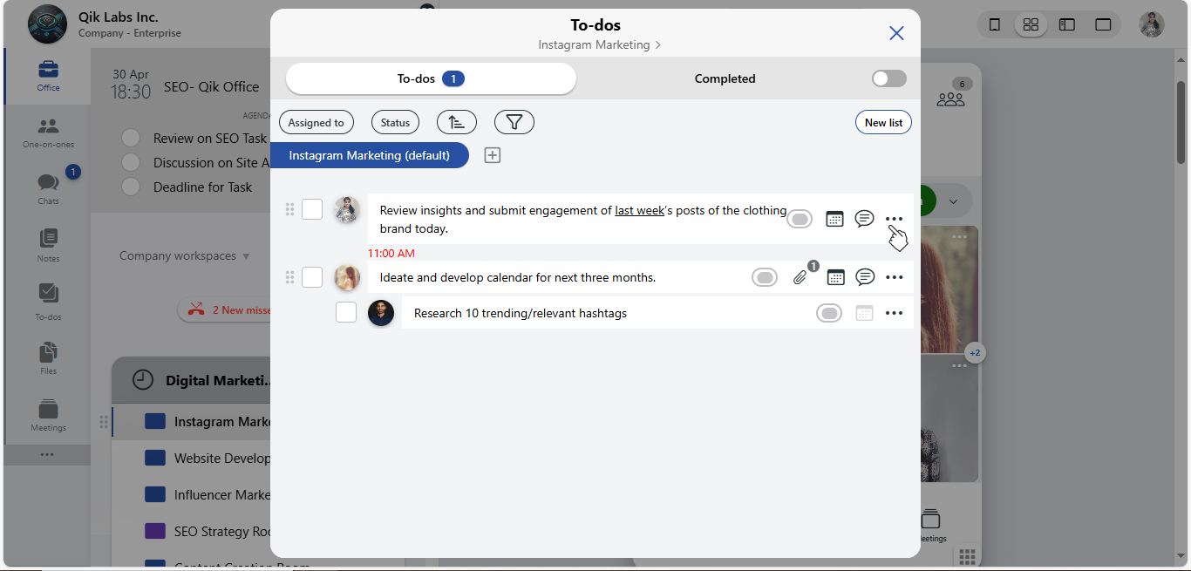Screen dimensions: 1191x571
Task: Open Chats in the left sidebar
Action: click(x=48, y=185)
